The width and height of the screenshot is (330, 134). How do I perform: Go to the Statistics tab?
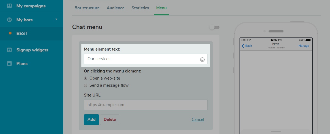tap(140, 8)
